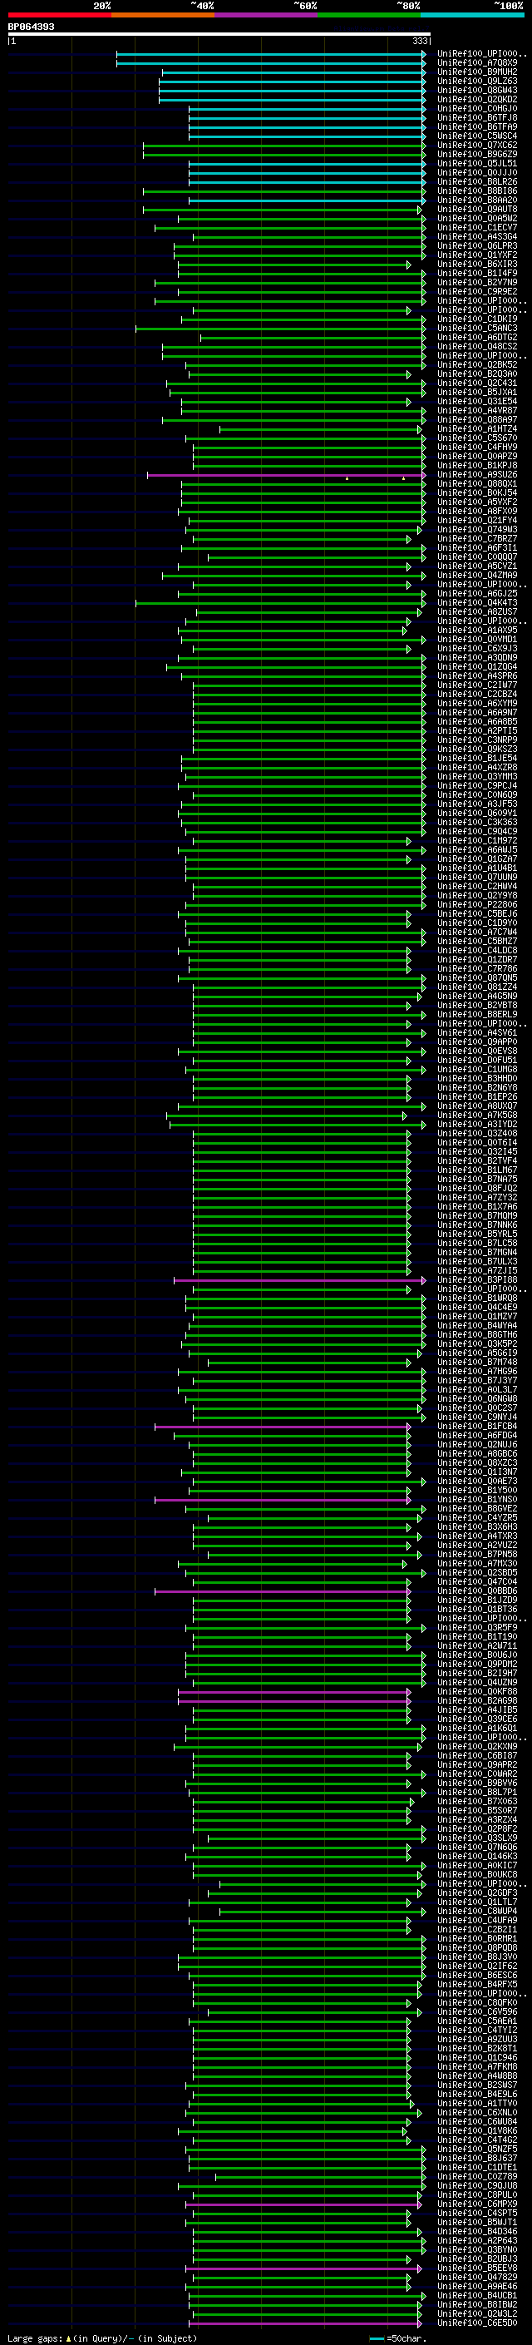The width and height of the screenshot is (532, 2345).
Task: Open hit UniRef100_A4SPR6
Action: pos(477,676)
